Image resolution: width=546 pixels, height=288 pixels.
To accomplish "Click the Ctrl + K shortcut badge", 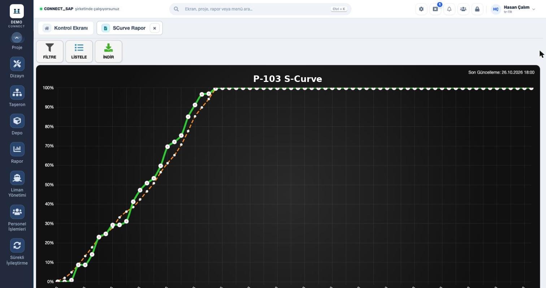I will point(339,9).
